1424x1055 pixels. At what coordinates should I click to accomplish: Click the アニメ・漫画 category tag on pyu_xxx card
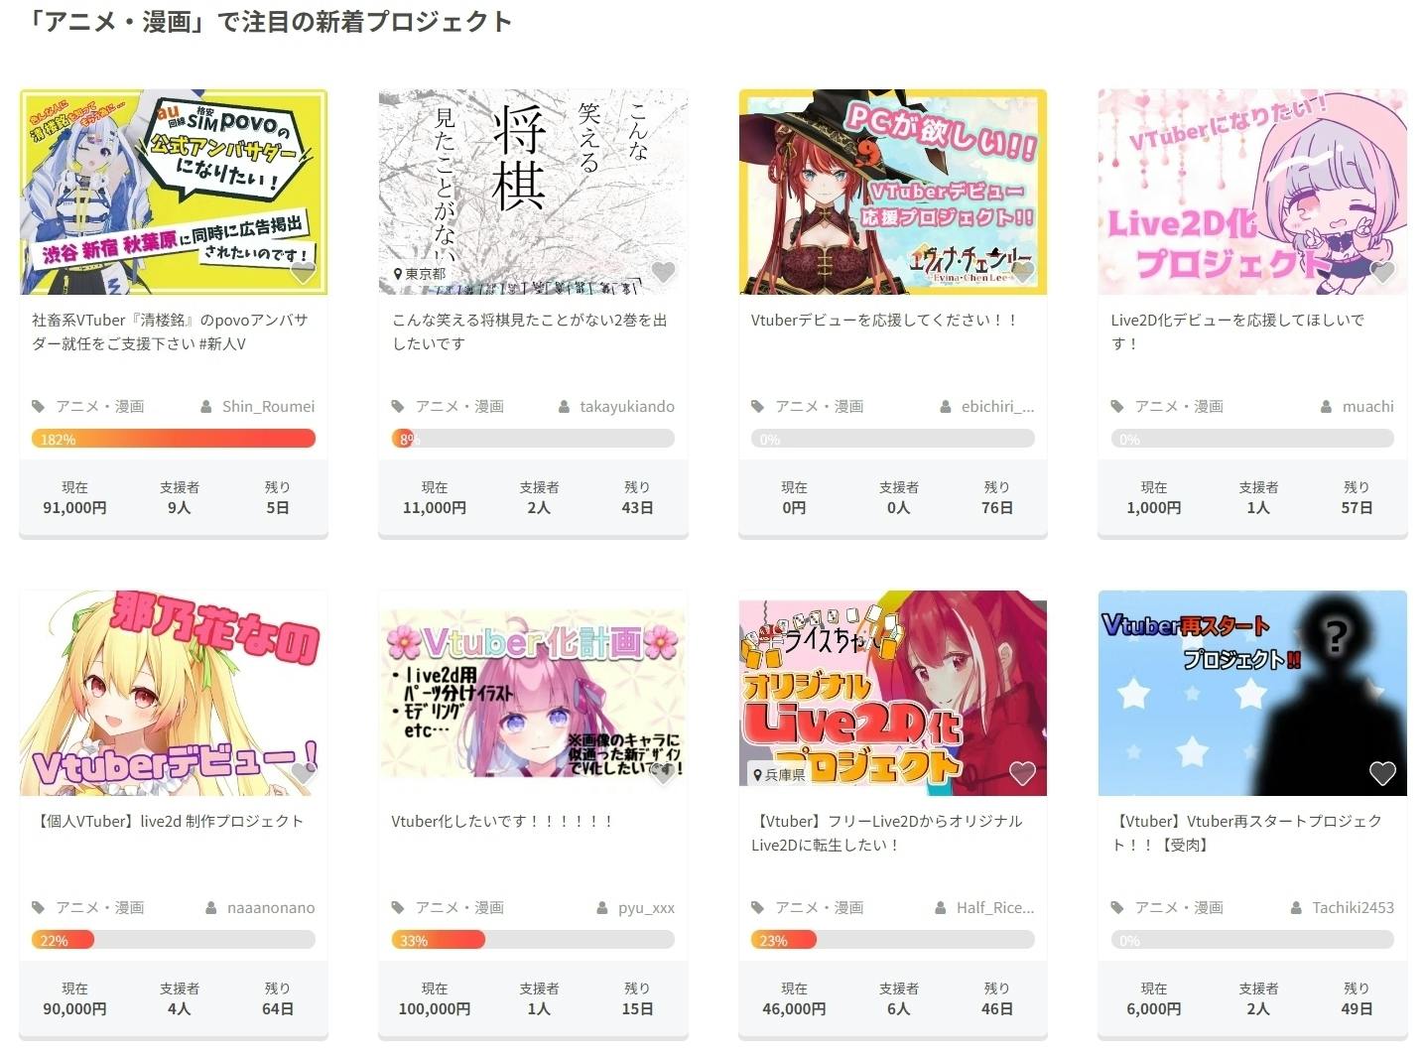click(459, 907)
